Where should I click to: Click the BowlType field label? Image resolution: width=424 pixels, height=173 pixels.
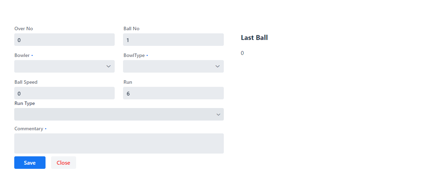point(134,55)
